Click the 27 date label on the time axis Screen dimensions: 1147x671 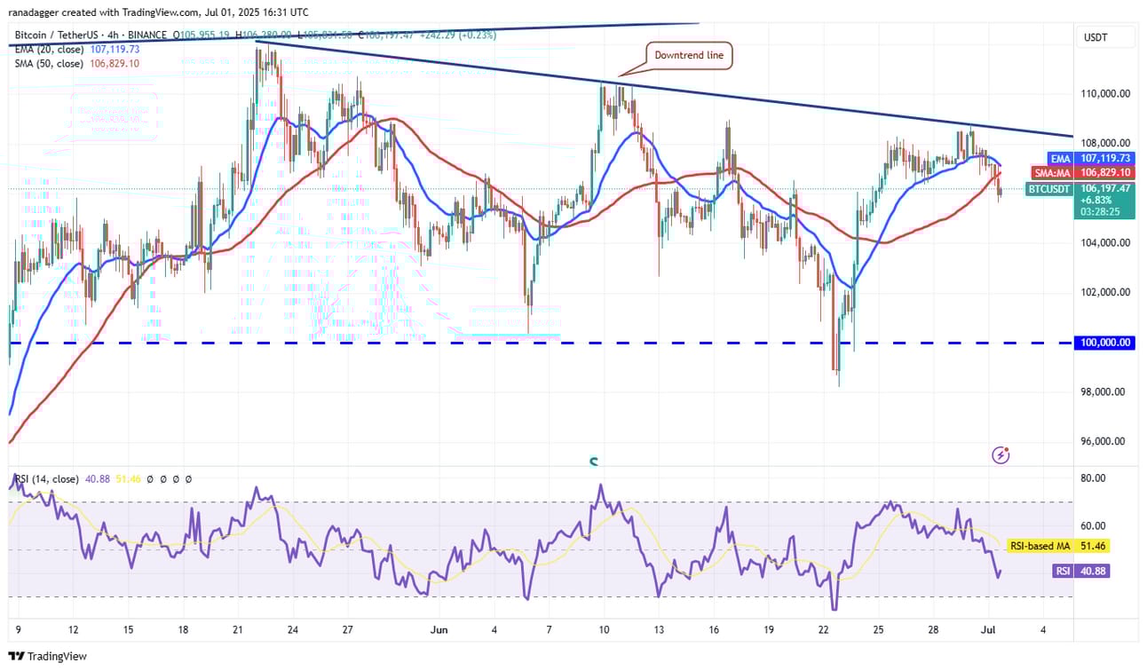pos(348,629)
